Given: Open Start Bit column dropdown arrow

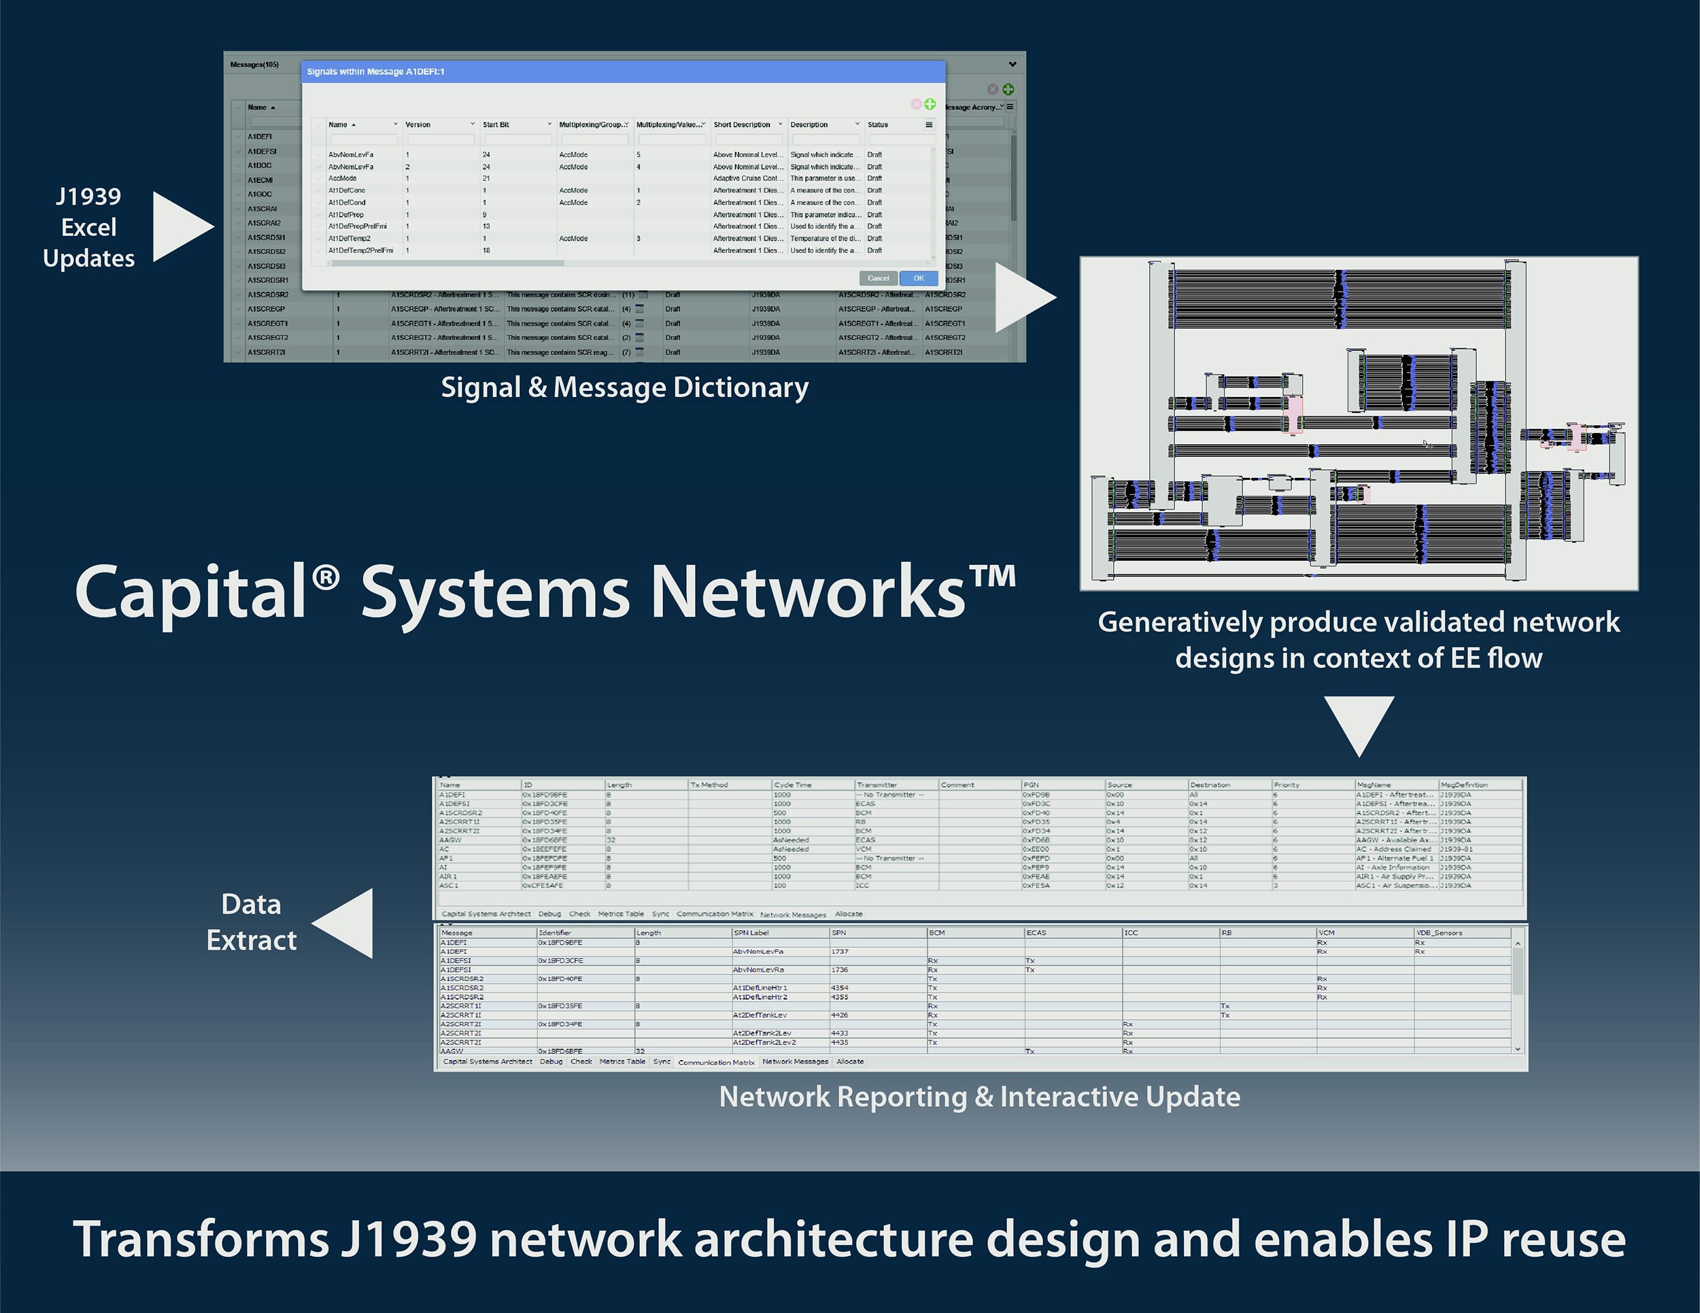Looking at the screenshot, I should click(x=549, y=124).
